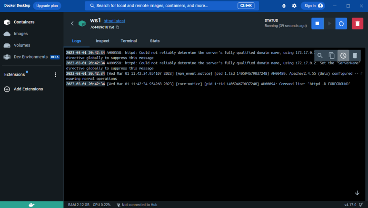Image resolution: width=368 pixels, height=208 pixels.
Task: Open the Extensions options menu
Action: pyautogui.click(x=55, y=75)
